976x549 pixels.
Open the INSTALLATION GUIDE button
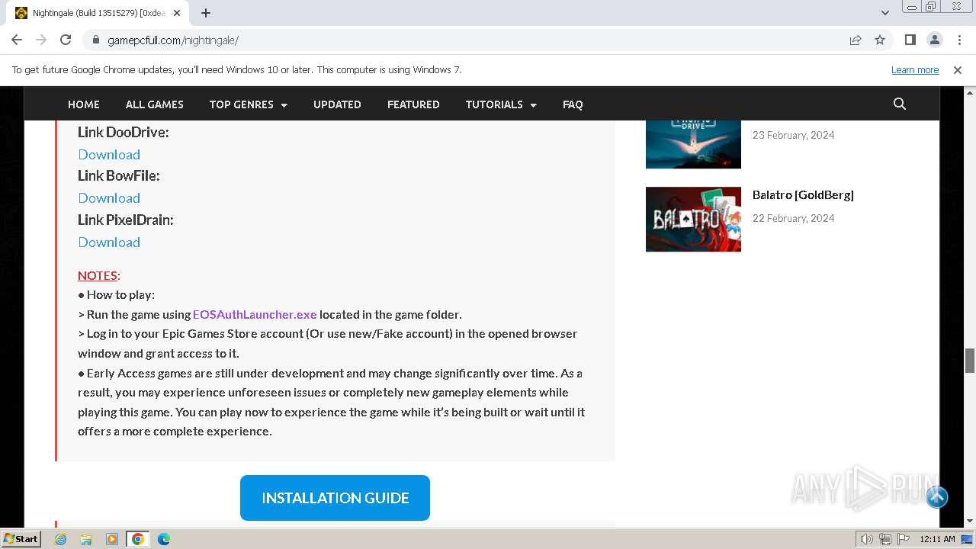point(335,498)
